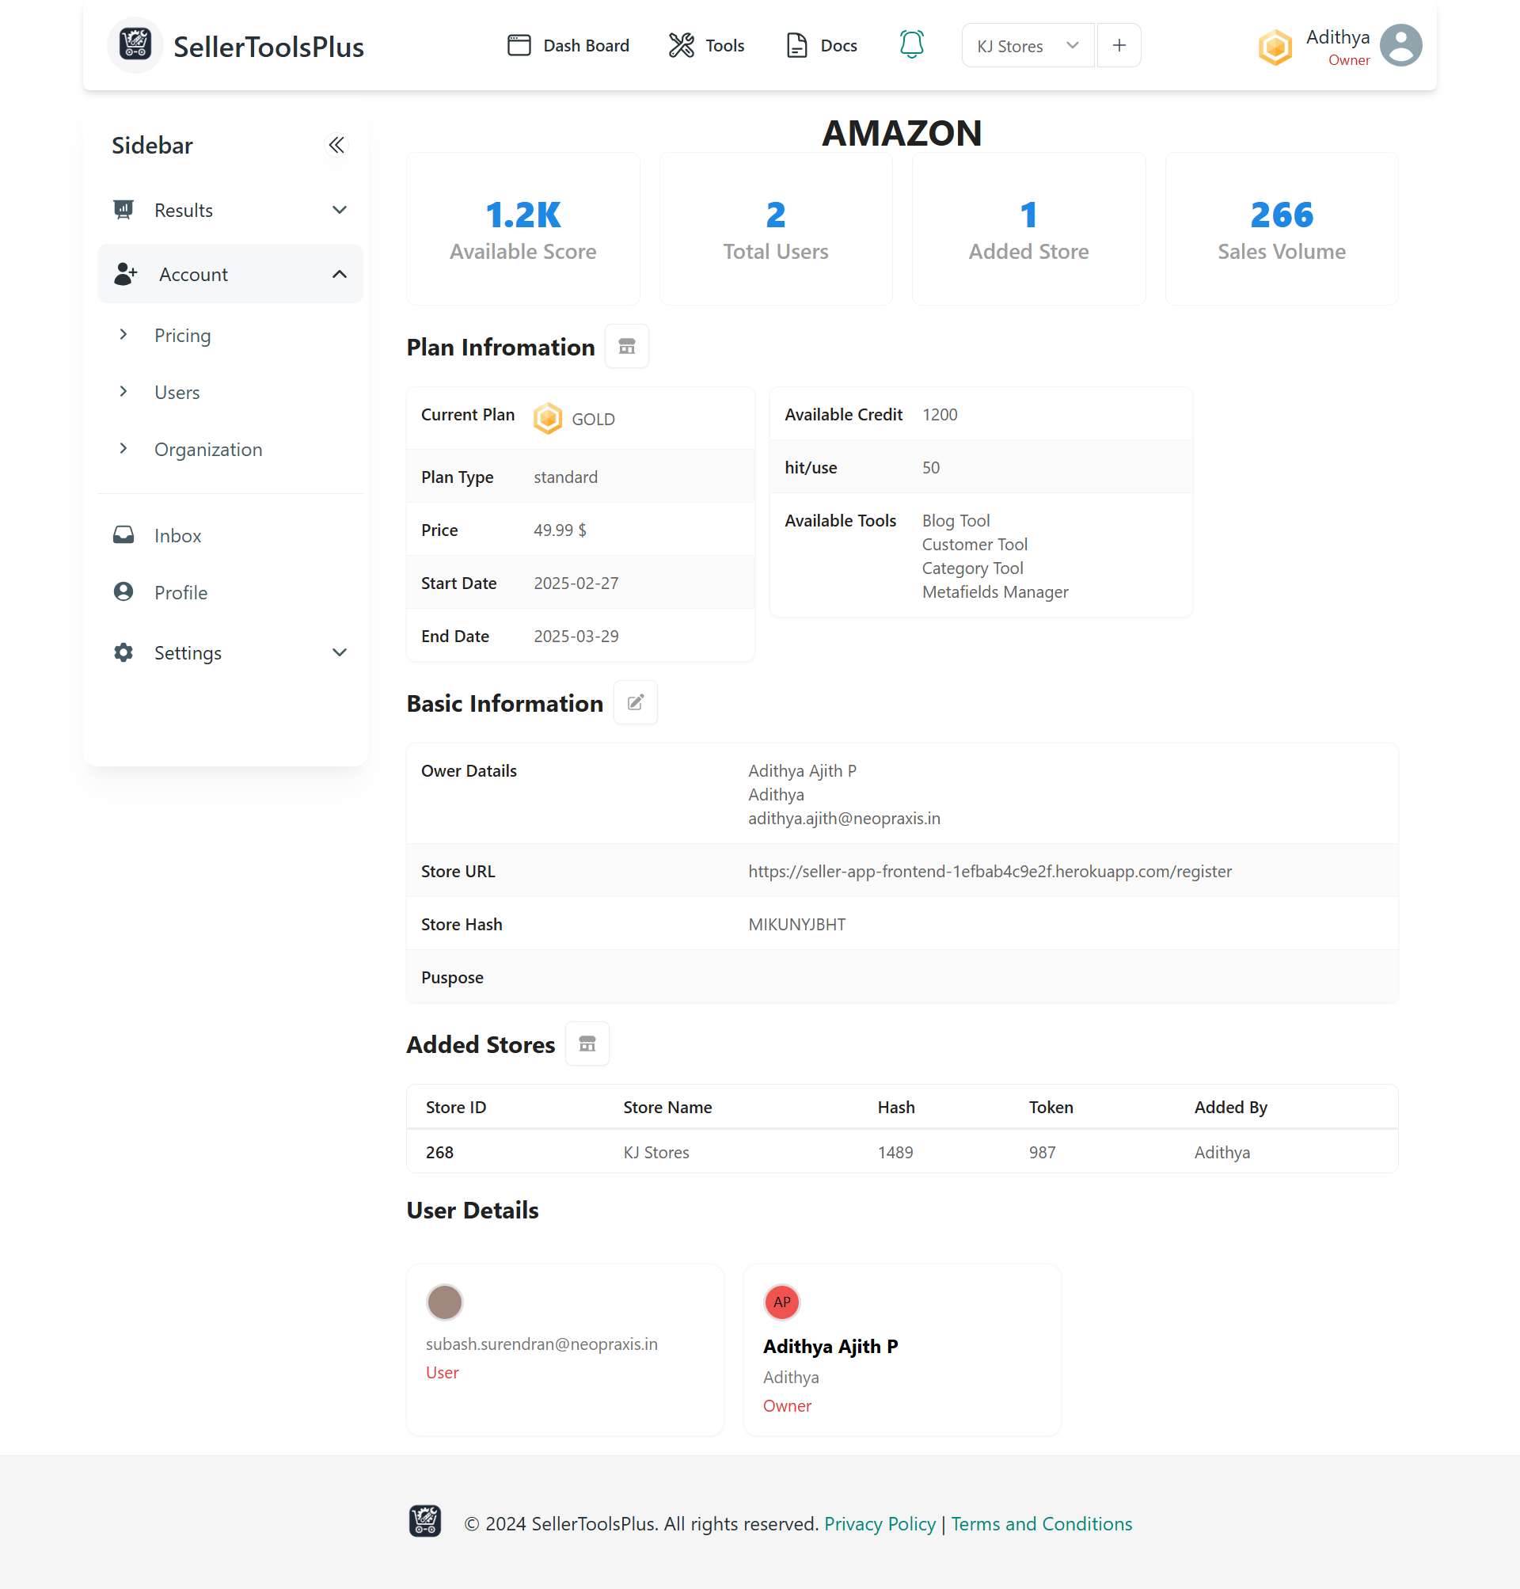
Task: Open Users under Account
Action: click(177, 392)
